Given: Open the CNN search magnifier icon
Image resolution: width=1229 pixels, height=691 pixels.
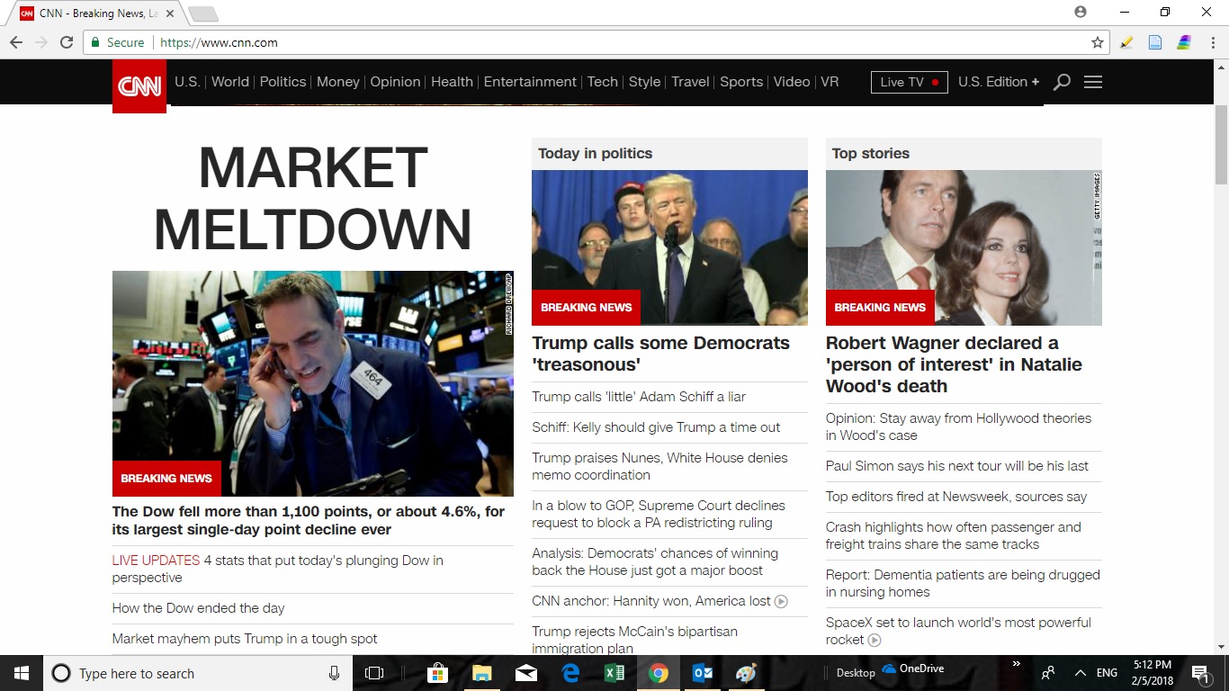Looking at the screenshot, I should click(x=1062, y=82).
